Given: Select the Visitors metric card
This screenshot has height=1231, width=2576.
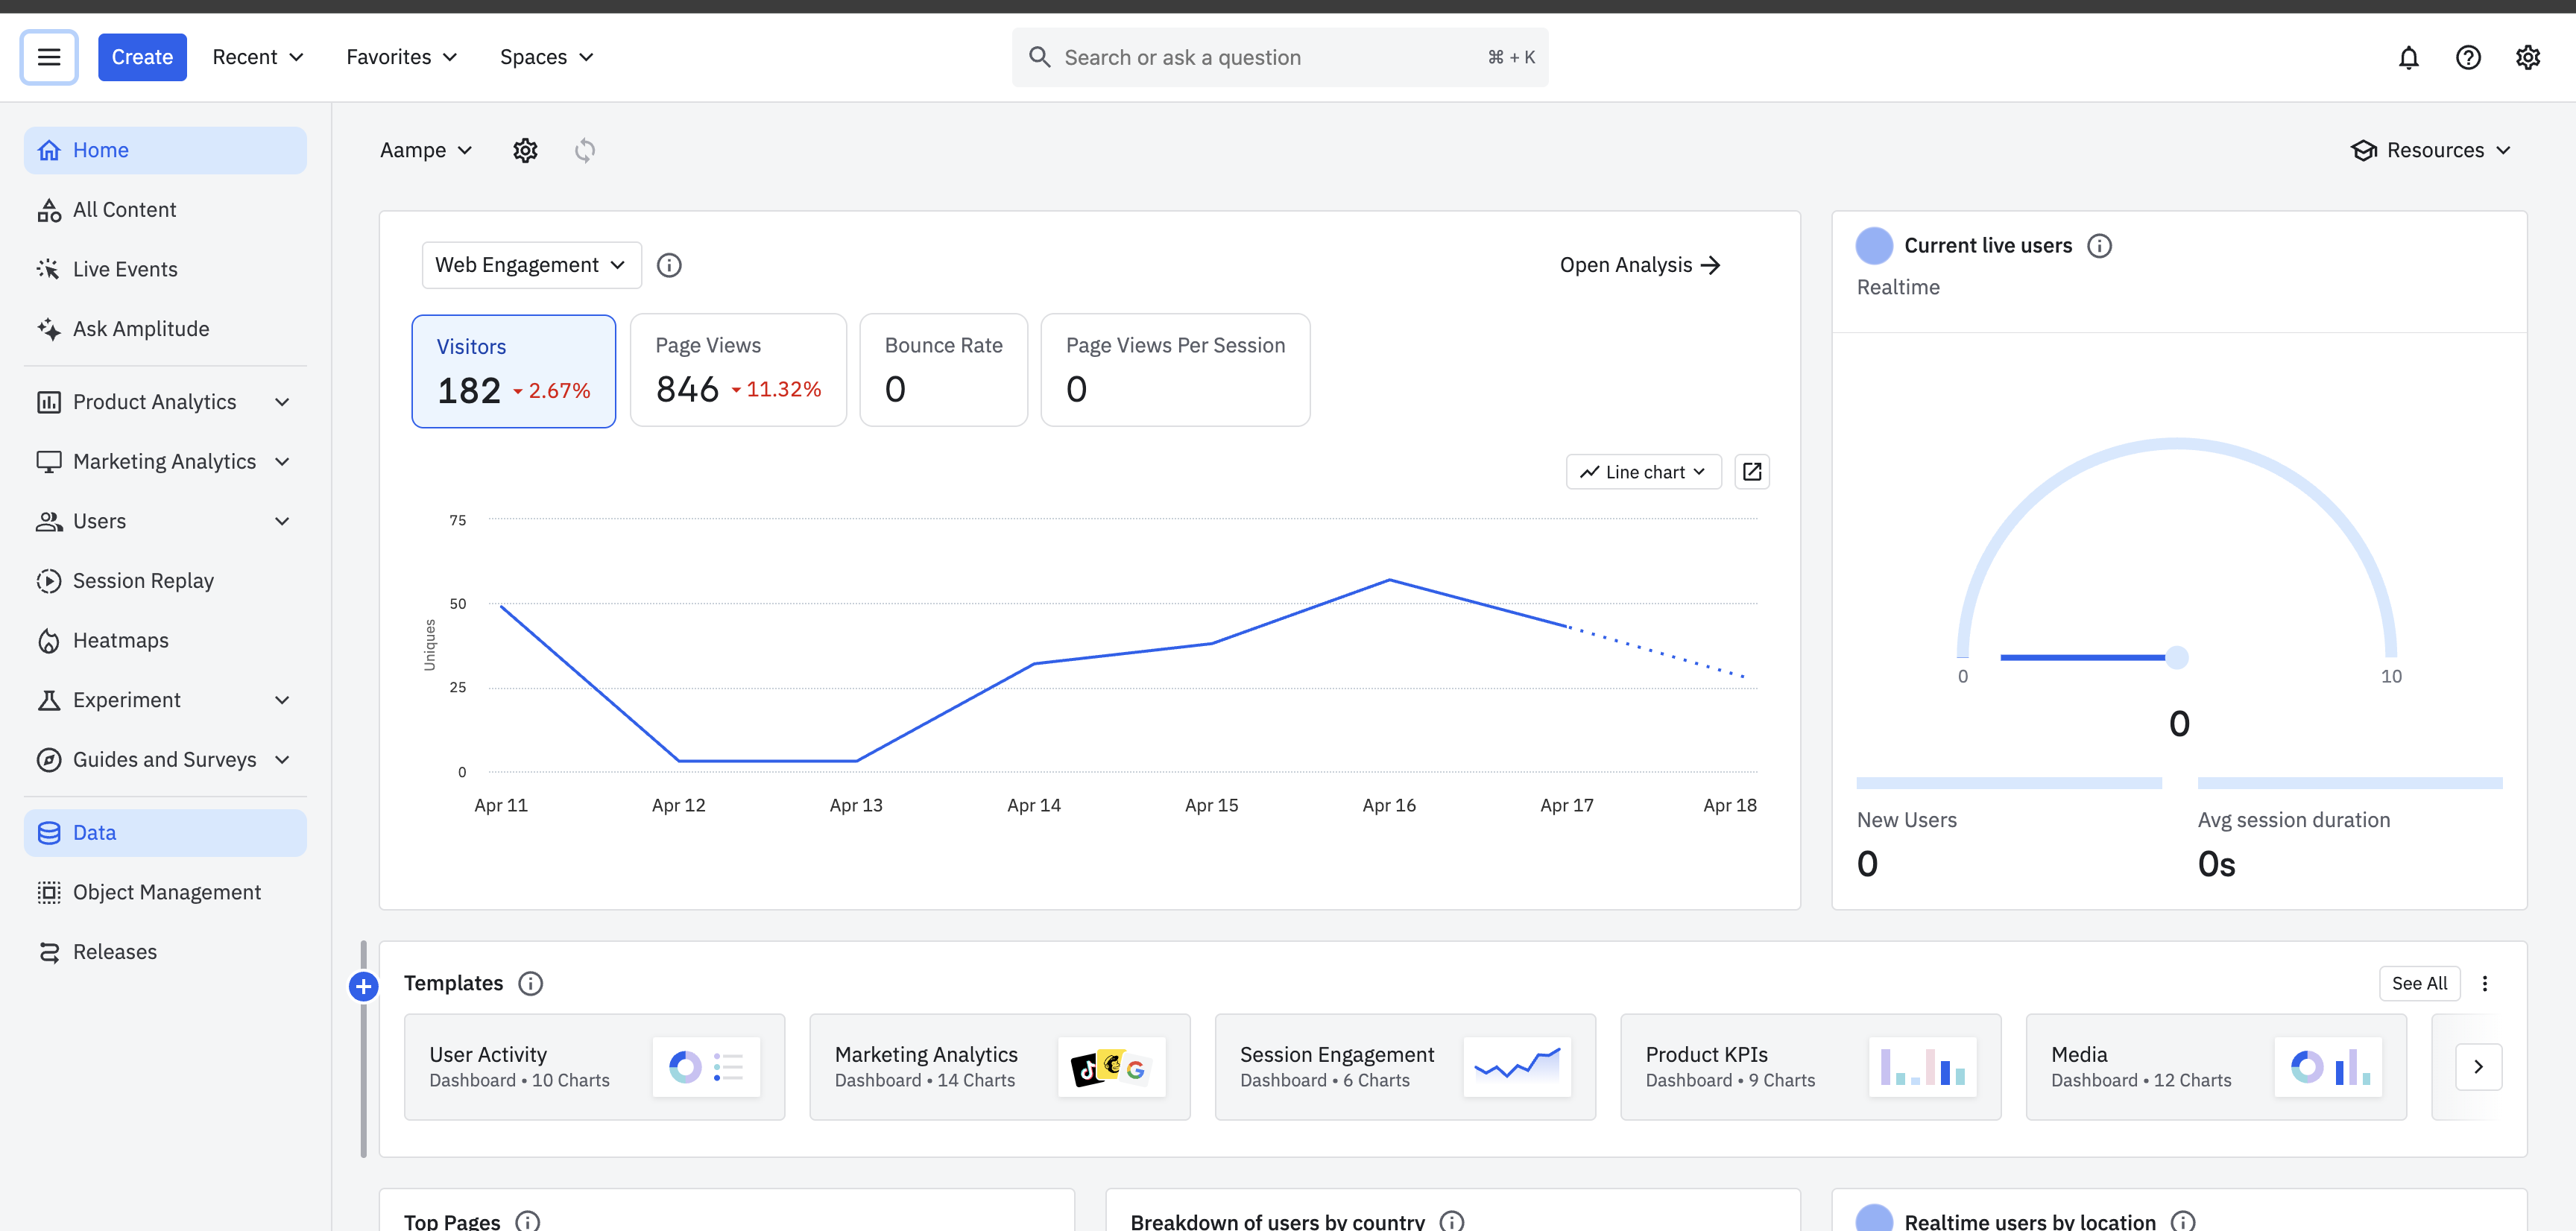Looking at the screenshot, I should point(513,371).
